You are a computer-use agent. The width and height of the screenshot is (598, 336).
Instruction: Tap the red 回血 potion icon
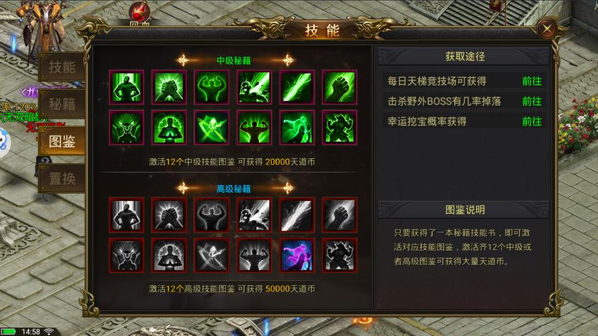click(x=139, y=13)
